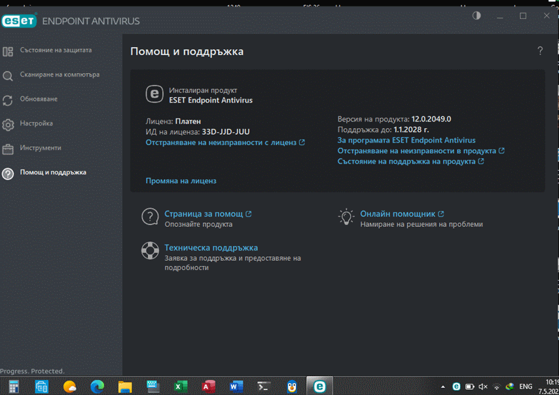Click the Wi-Fi network tray icon
The width and height of the screenshot is (559, 395).
tap(497, 386)
